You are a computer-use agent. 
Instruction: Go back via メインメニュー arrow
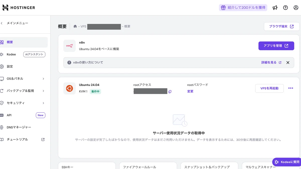click(x=2, y=23)
